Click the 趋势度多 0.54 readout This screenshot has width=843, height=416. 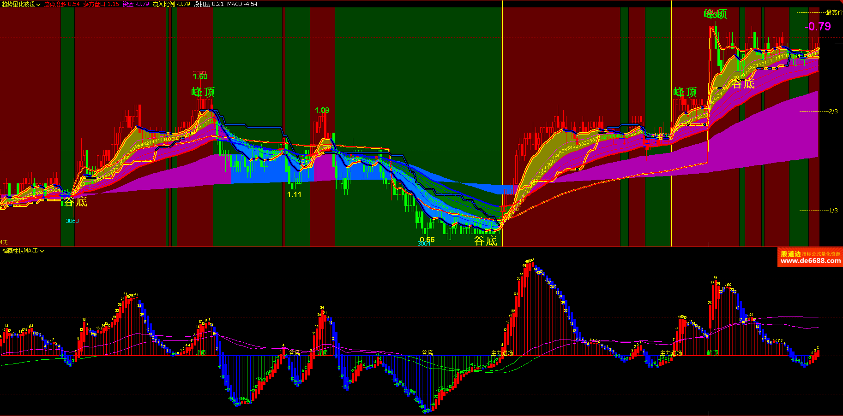tap(62, 4)
